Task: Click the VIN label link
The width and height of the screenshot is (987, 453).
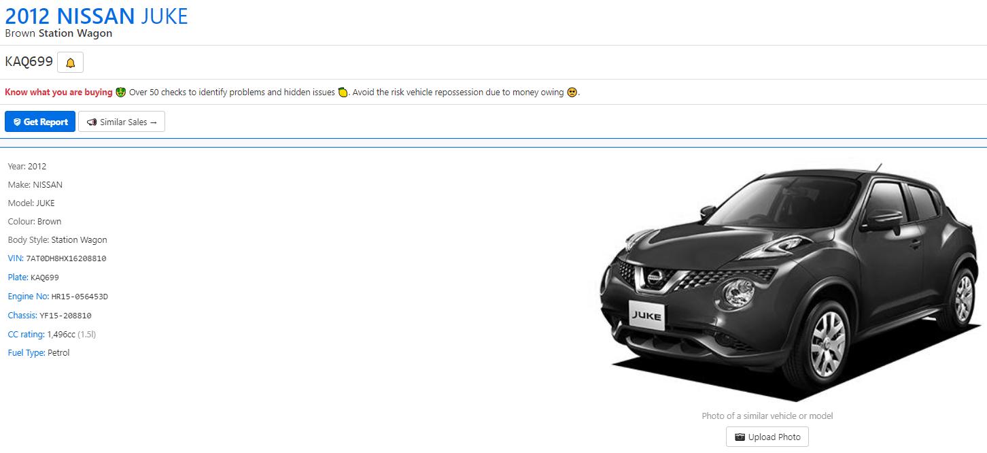Action: point(16,258)
